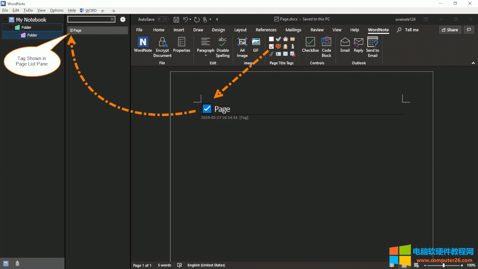Expand the Undo dropdown arrow in the quick access toolbar

(x=190, y=19)
